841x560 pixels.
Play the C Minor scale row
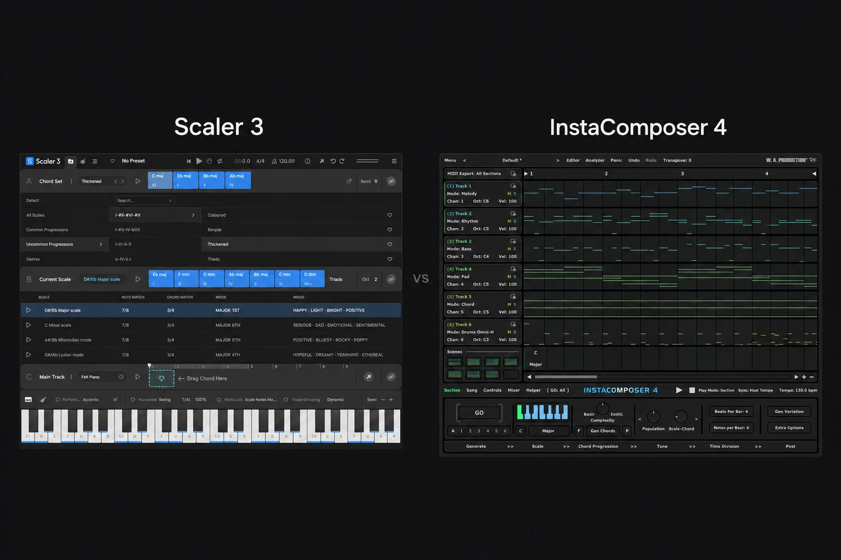tap(28, 325)
